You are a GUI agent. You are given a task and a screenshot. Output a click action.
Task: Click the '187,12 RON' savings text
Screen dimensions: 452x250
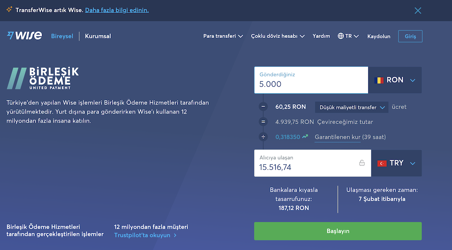(x=294, y=208)
